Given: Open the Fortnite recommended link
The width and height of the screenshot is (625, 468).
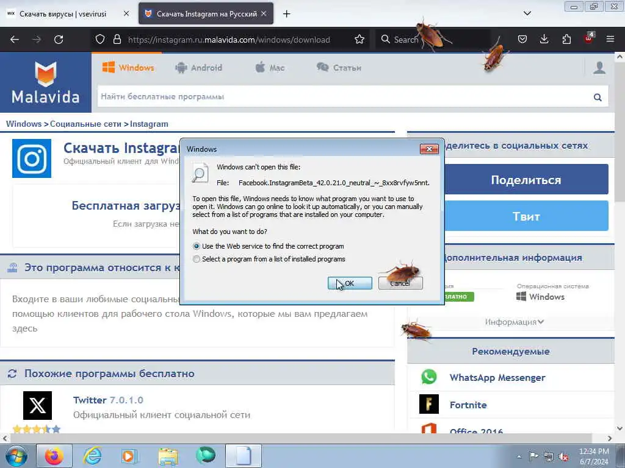Looking at the screenshot, I should pos(468,405).
